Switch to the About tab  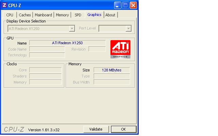[110, 15]
